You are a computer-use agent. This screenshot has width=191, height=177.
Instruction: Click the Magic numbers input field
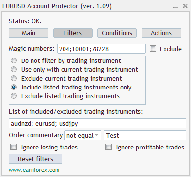click(101, 49)
